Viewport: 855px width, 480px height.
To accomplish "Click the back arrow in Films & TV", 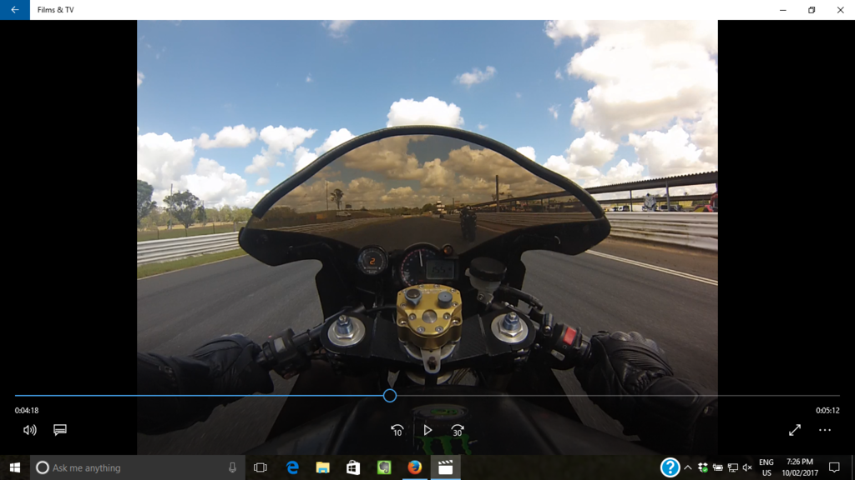I will pyautogui.click(x=14, y=10).
